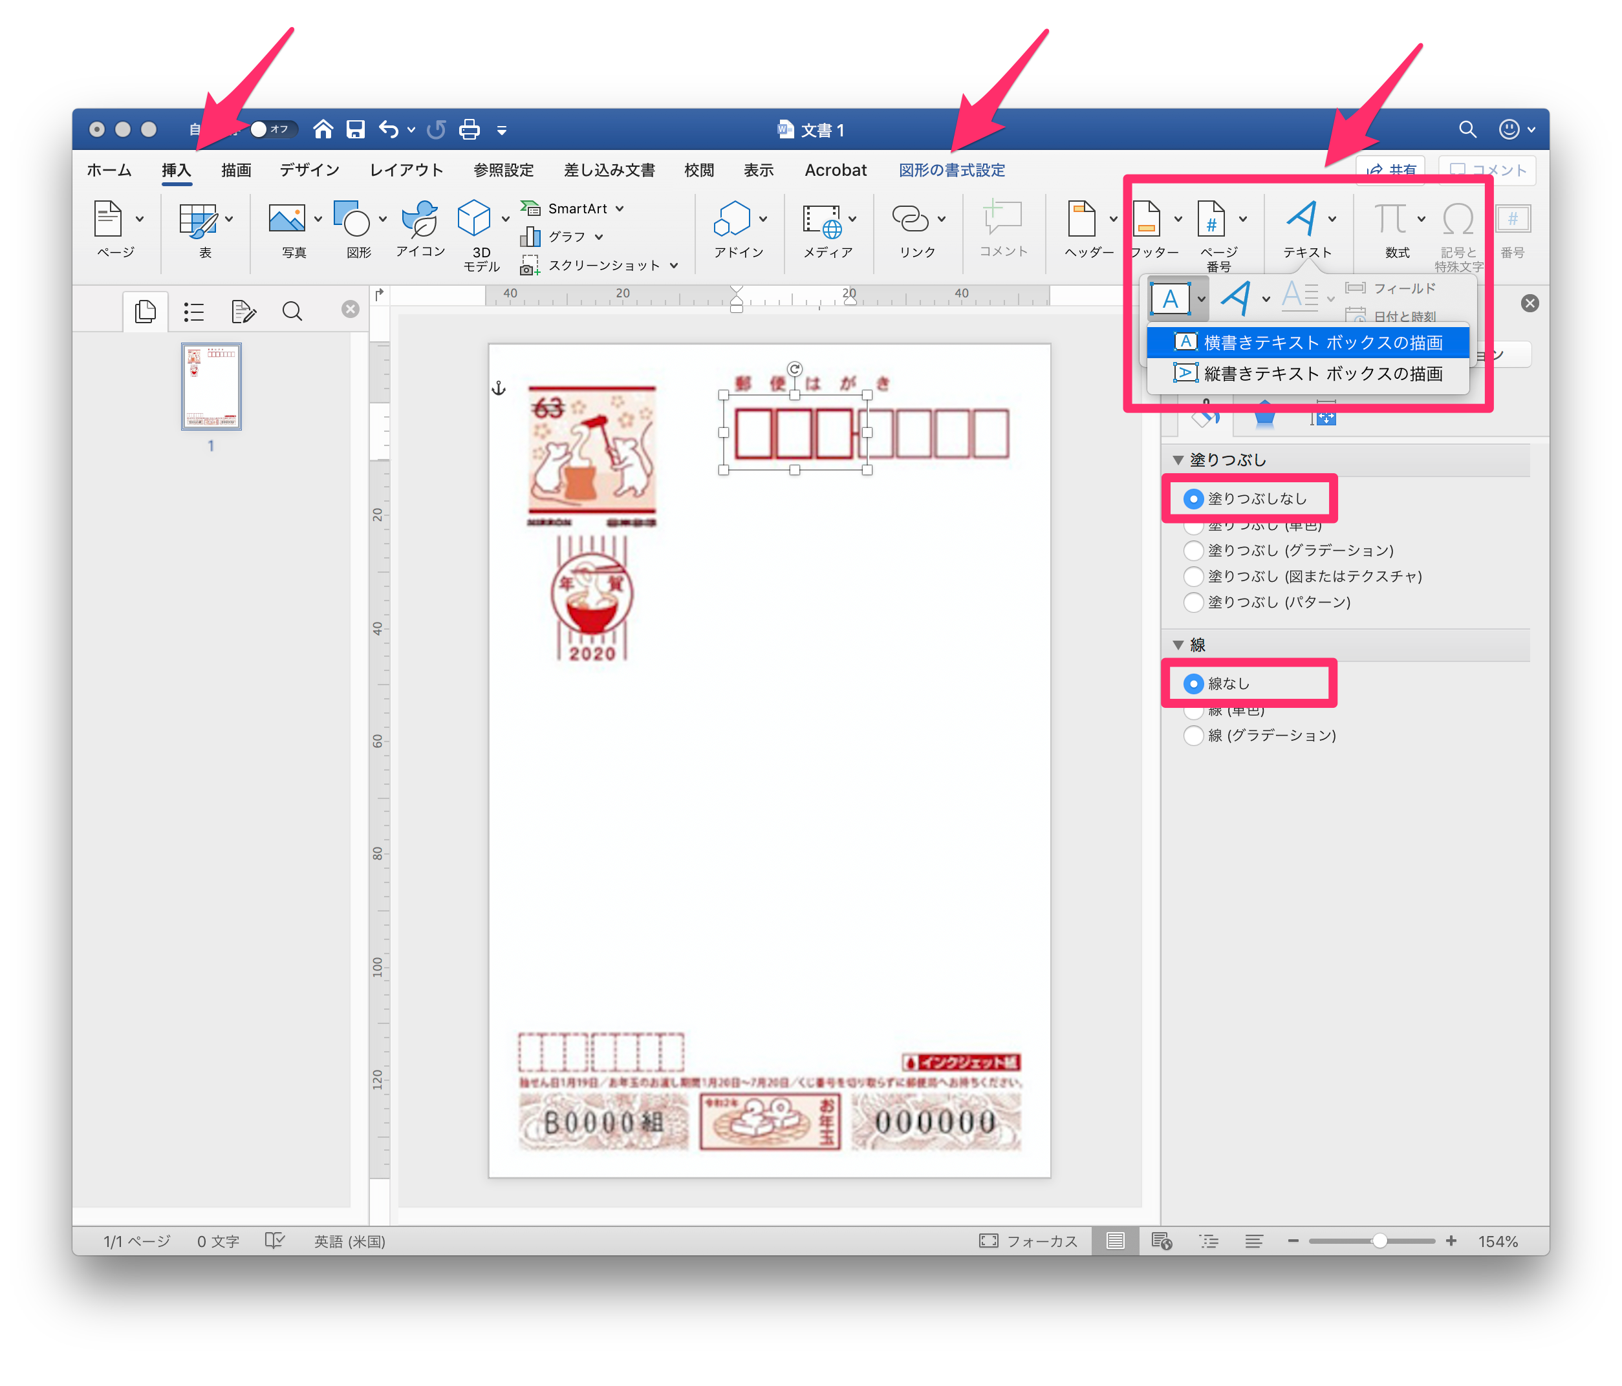Viewport: 1622px width, 1386px height.
Task: Click 英語 (米国) language in status bar
Action: (349, 1241)
